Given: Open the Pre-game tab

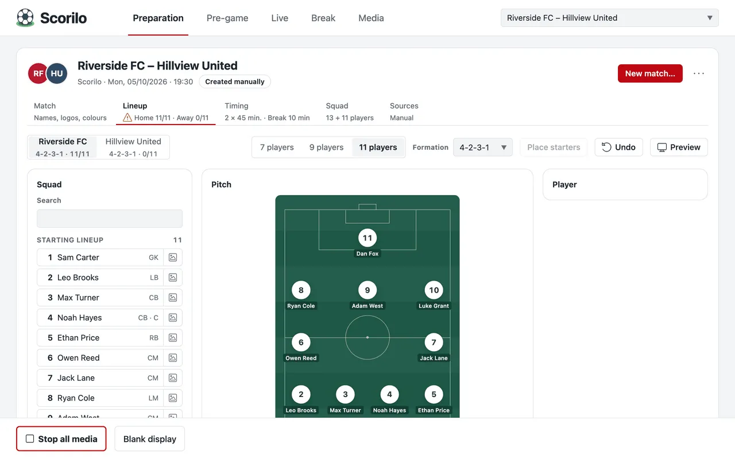Looking at the screenshot, I should 227,18.
